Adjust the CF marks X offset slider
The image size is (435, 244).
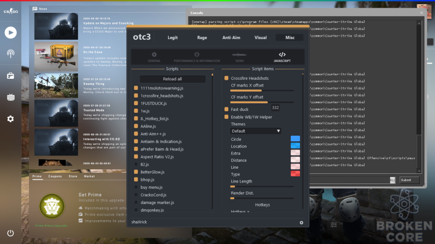[262, 90]
